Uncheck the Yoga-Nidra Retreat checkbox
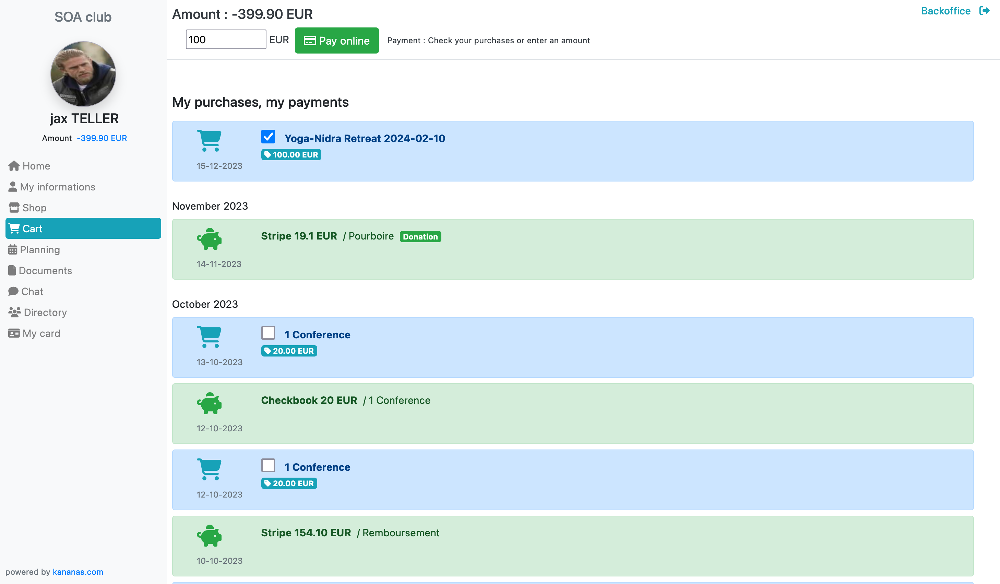 point(268,137)
